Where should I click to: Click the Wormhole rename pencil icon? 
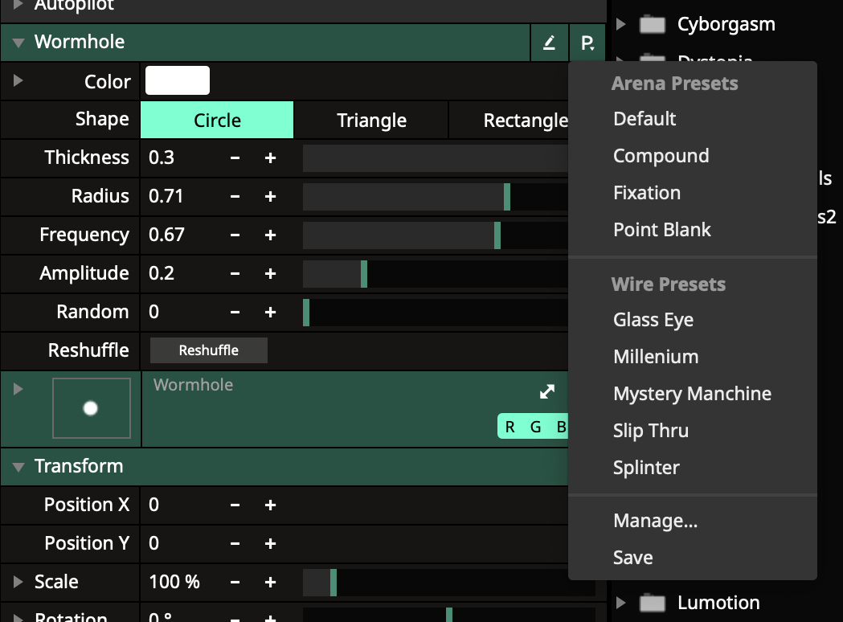coord(550,43)
